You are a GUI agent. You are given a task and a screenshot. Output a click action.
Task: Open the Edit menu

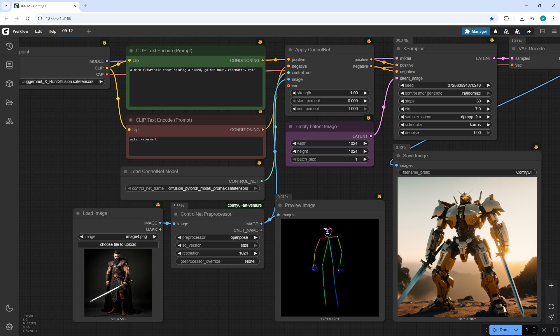click(38, 31)
